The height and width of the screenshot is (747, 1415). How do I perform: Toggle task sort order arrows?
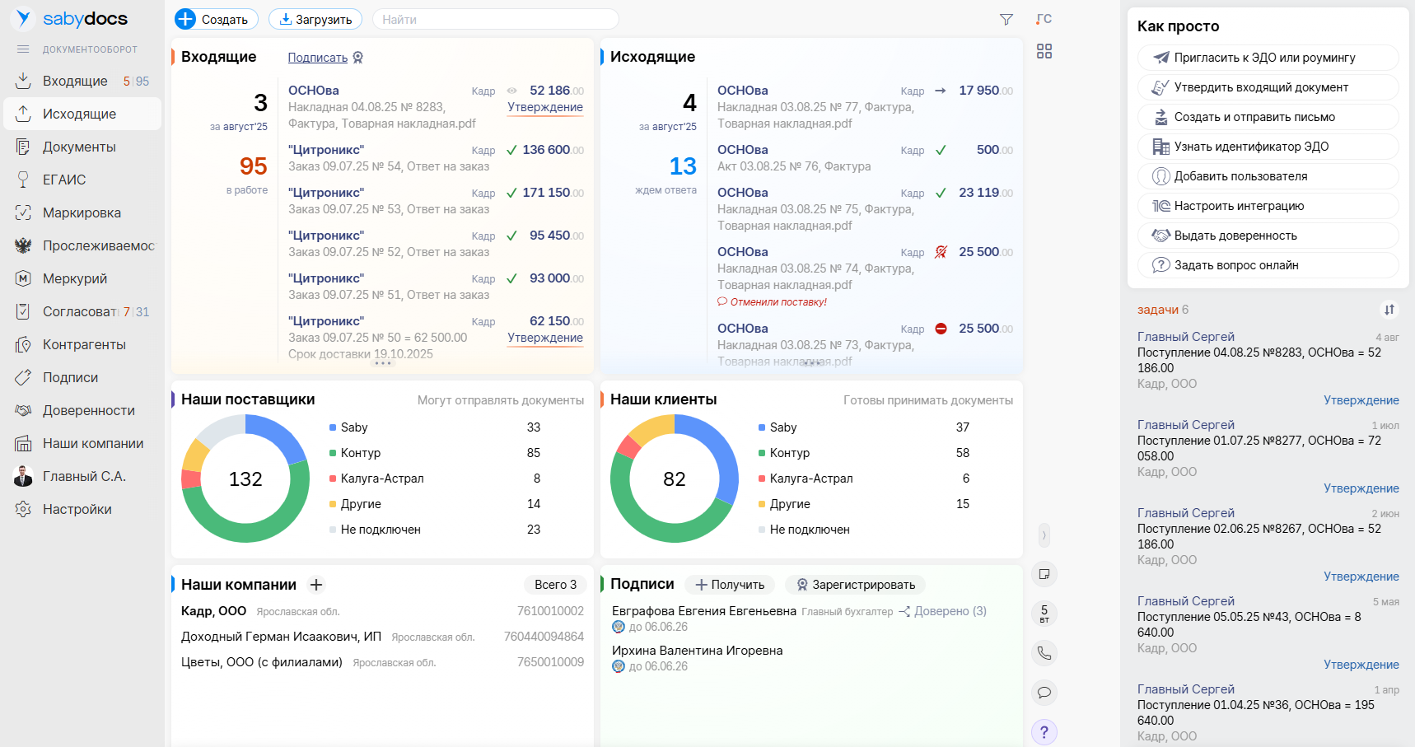click(1389, 310)
